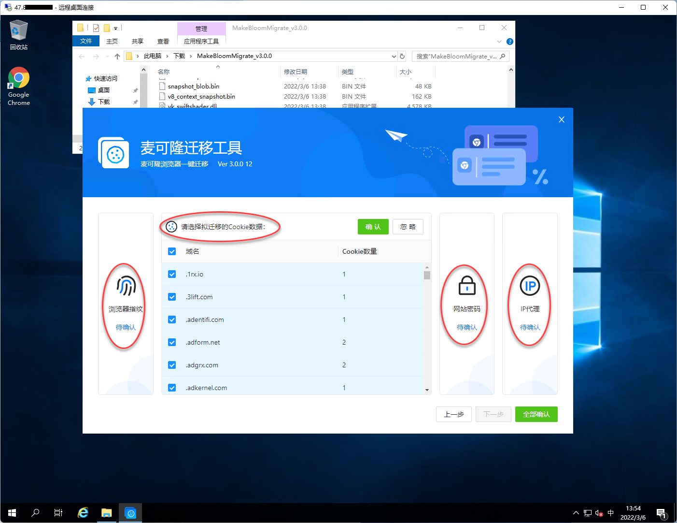
Task: Switch to the 查看 ribbon tab
Action: [163, 42]
